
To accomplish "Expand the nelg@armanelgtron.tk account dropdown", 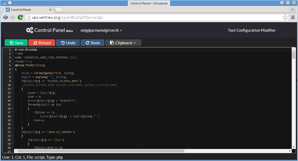I will pyautogui.click(x=101, y=30).
